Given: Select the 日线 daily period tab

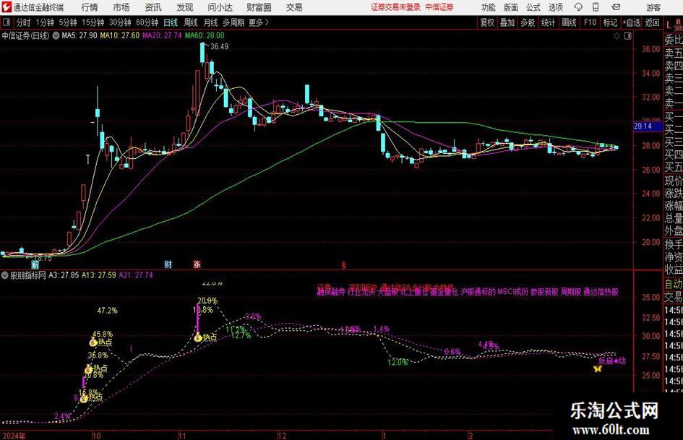Looking at the screenshot, I should click(x=171, y=22).
